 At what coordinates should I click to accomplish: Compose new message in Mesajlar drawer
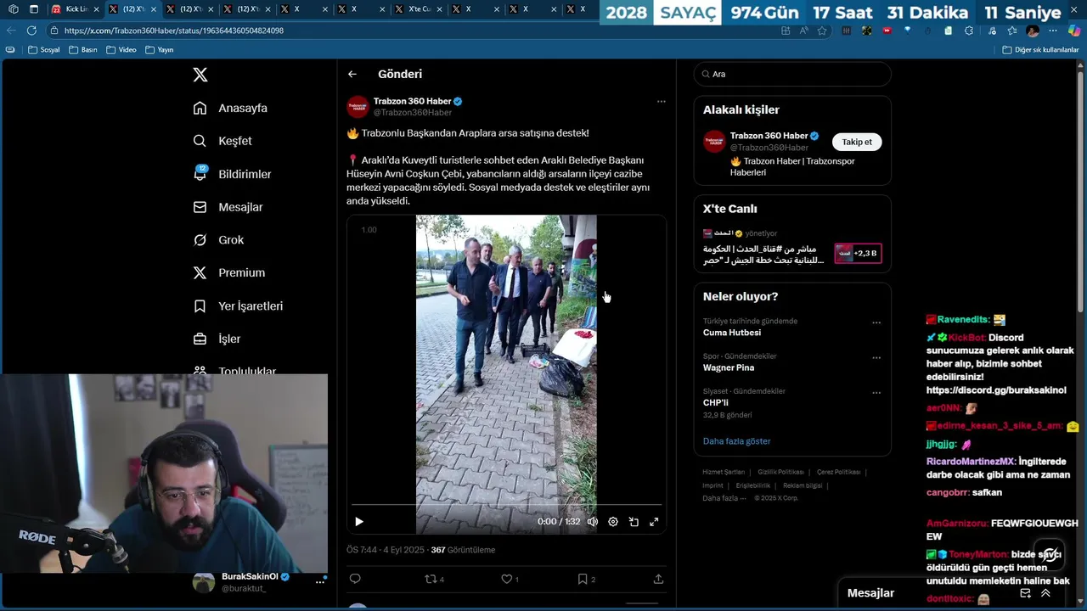tap(1025, 593)
